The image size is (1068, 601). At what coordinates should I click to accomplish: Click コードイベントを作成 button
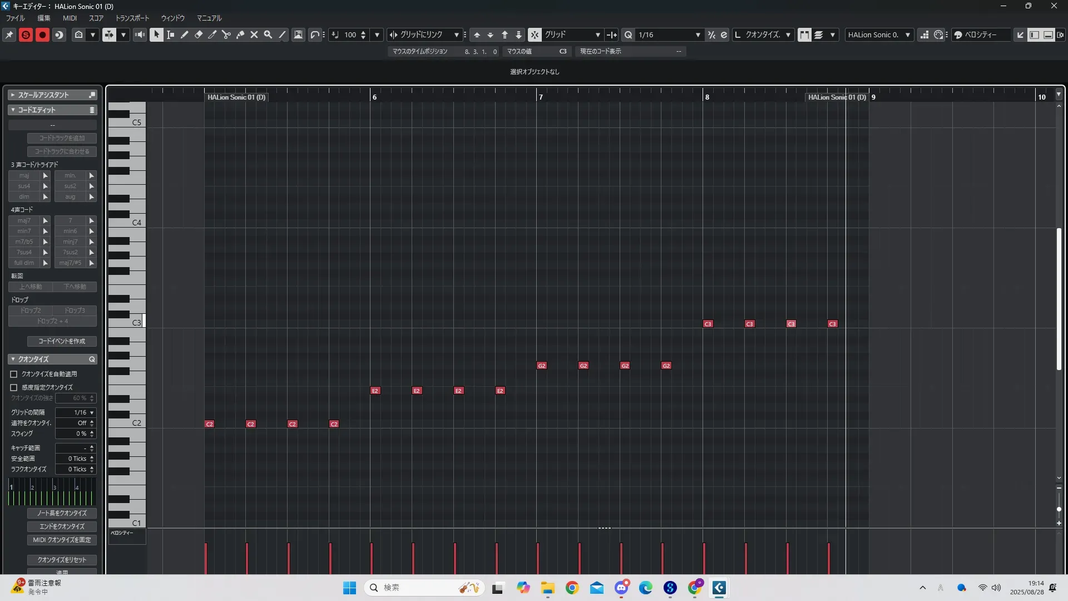click(62, 341)
